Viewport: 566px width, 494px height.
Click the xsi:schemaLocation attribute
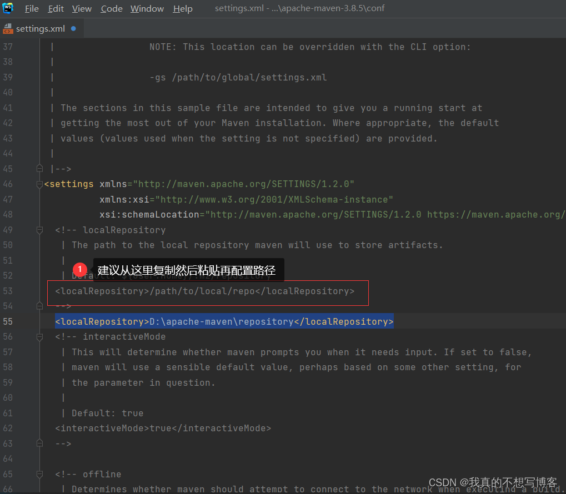149,215
